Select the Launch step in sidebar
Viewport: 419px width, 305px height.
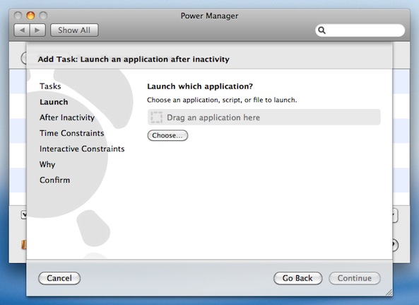[x=54, y=102]
